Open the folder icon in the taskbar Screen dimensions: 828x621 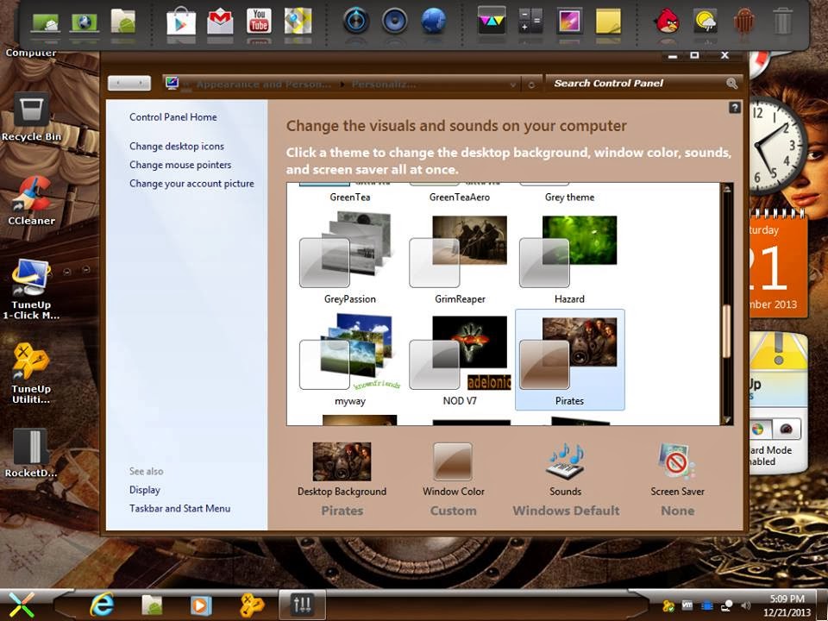tap(152, 605)
